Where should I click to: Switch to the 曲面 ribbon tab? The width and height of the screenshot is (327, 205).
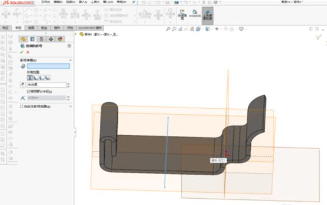pyautogui.click(x=31, y=27)
